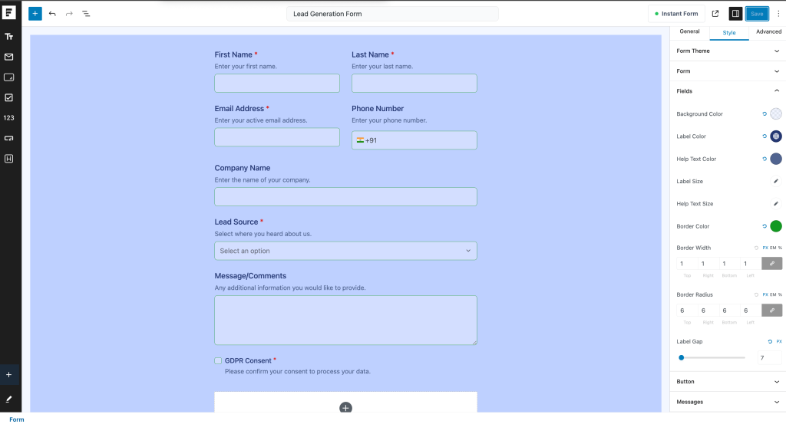The height and width of the screenshot is (424, 786).
Task: Edit Label Size typography via pencil icon
Action: click(776, 181)
